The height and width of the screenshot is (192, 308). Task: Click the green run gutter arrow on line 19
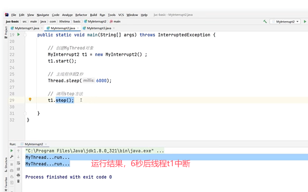tap(19, 34)
